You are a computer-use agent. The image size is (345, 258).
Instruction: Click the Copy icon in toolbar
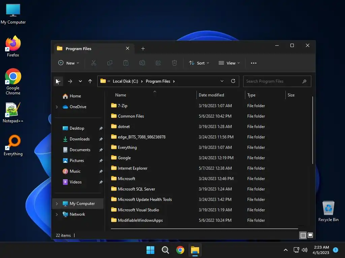109,63
